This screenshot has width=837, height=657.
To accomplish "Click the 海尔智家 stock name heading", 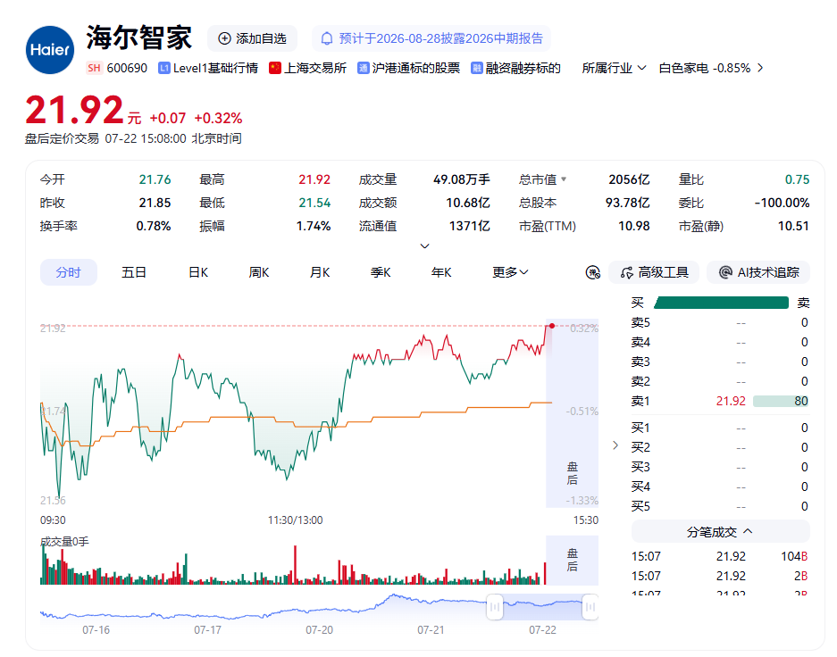I will (x=139, y=37).
